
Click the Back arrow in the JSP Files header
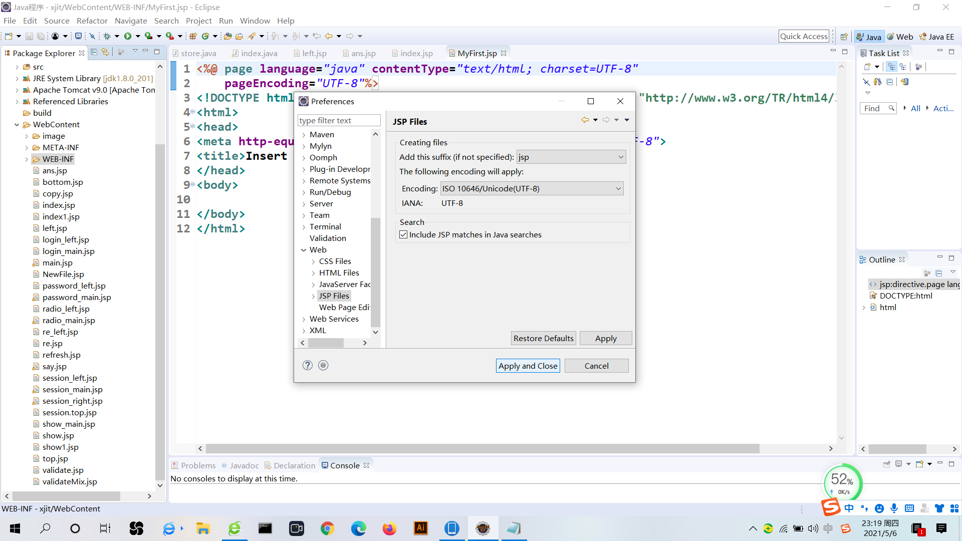click(x=585, y=120)
